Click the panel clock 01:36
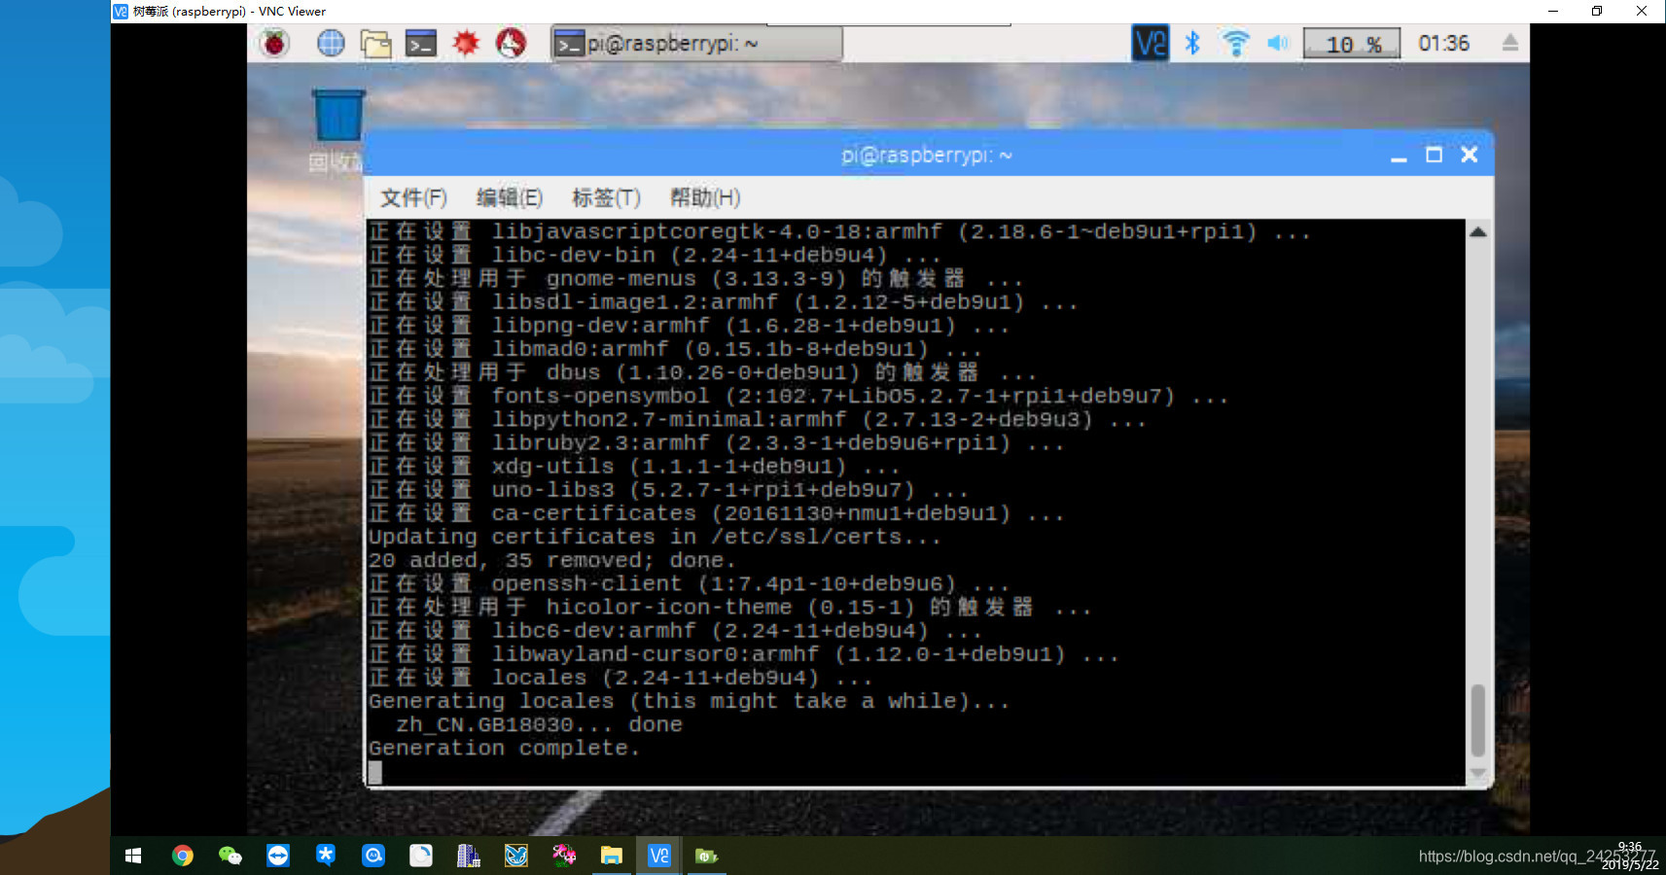This screenshot has height=875, width=1666. point(1443,43)
